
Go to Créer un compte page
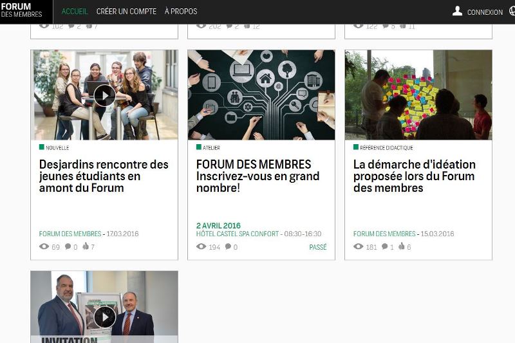[x=126, y=12]
